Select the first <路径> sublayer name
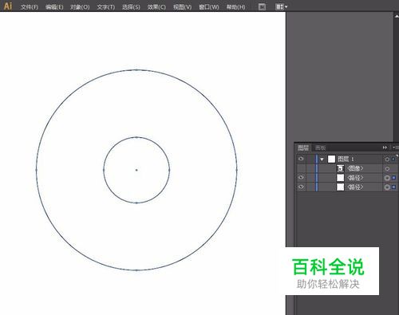This screenshot has width=399, height=315. coord(355,178)
